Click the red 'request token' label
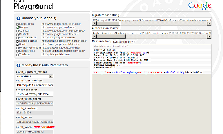 (x=44, y=127)
